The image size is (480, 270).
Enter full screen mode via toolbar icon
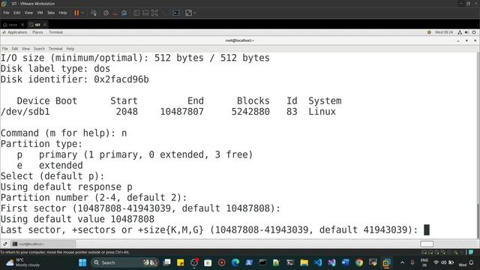tap(155, 13)
